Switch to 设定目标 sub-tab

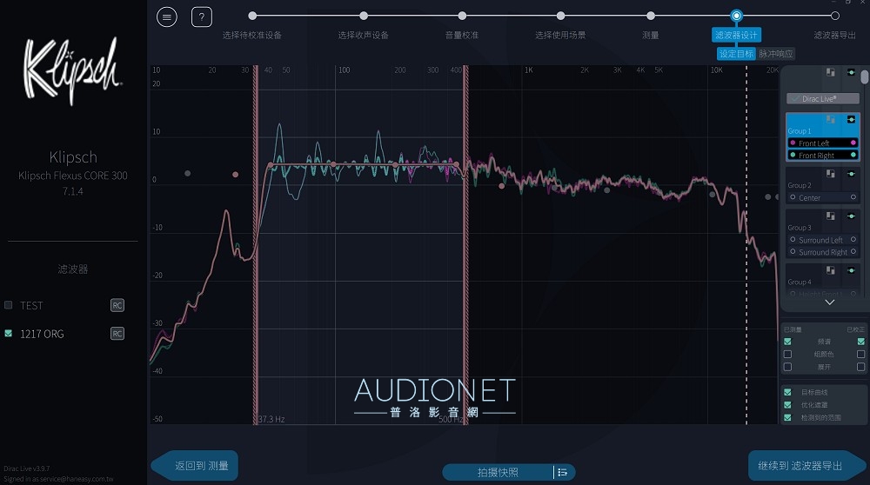736,54
